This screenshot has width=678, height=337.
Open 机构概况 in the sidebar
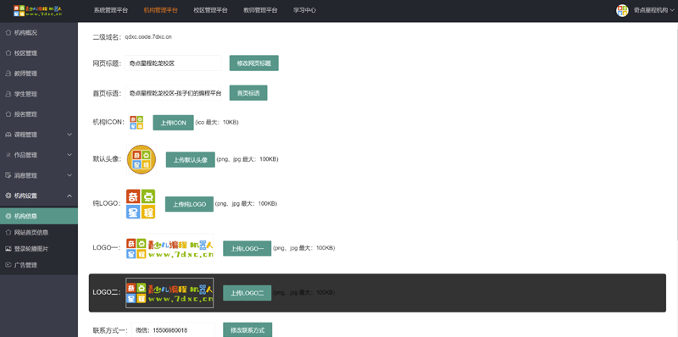pyautogui.click(x=39, y=33)
